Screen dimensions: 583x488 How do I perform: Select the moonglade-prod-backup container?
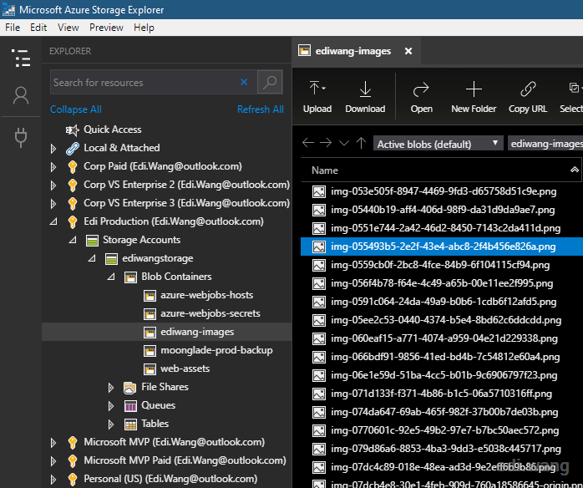point(216,350)
